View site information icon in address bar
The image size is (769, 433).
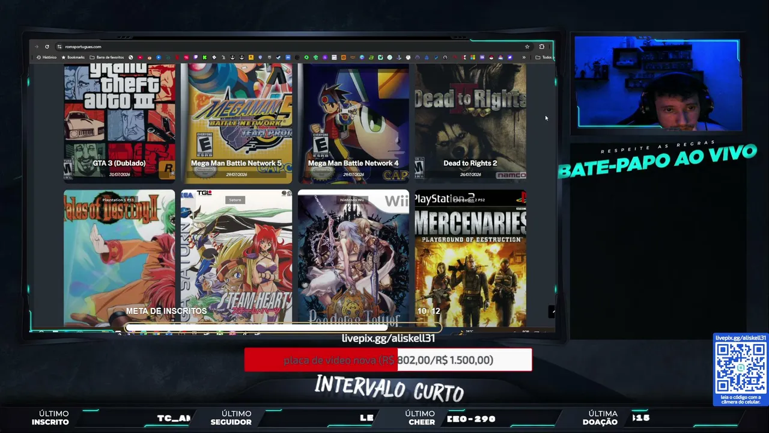pyautogui.click(x=59, y=47)
